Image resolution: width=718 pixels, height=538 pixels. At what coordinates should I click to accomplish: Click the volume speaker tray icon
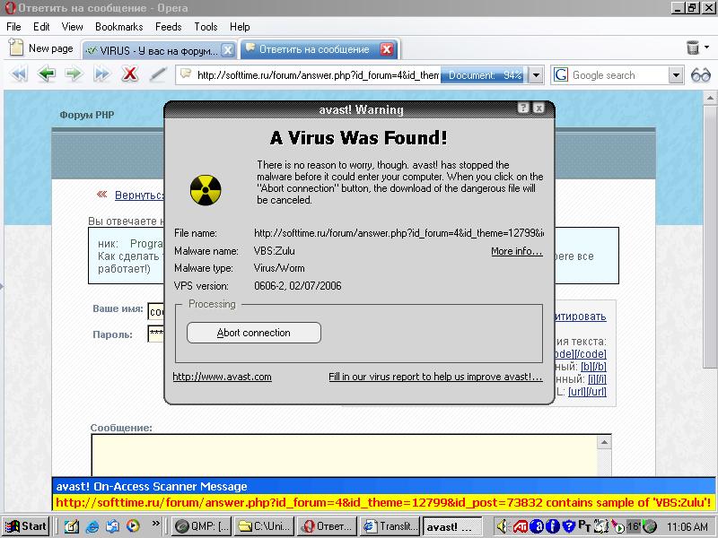pyautogui.click(x=503, y=526)
